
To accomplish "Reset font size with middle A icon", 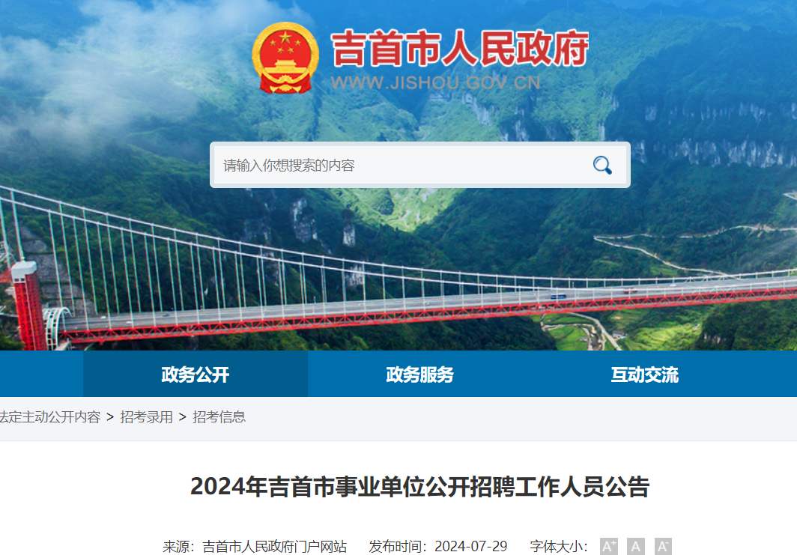I will click(x=635, y=546).
